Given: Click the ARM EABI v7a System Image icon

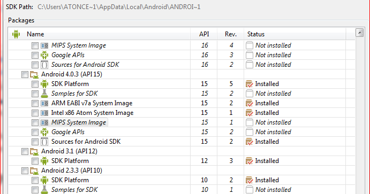Looking at the screenshot, I should pos(44,103).
